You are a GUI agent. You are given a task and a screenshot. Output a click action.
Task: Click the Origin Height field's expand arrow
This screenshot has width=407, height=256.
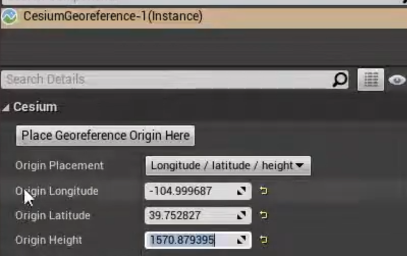point(241,240)
